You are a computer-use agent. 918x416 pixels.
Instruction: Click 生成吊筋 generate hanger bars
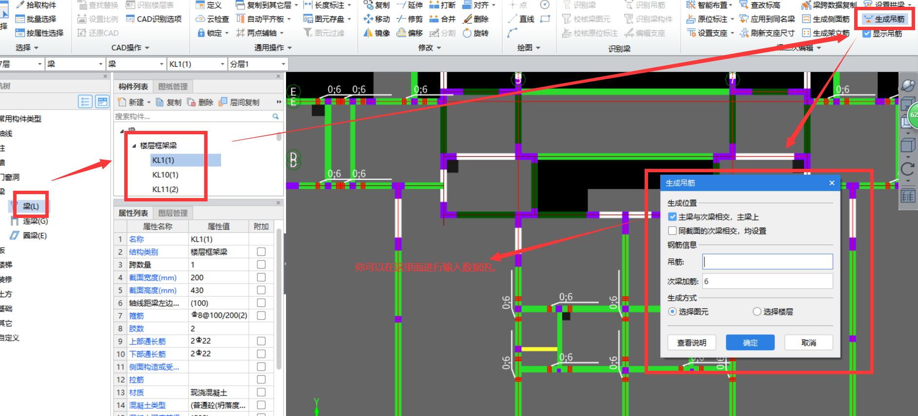[884, 19]
